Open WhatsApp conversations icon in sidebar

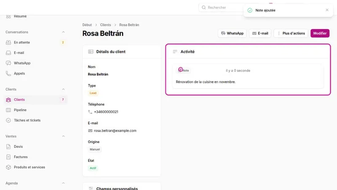pos(8,63)
